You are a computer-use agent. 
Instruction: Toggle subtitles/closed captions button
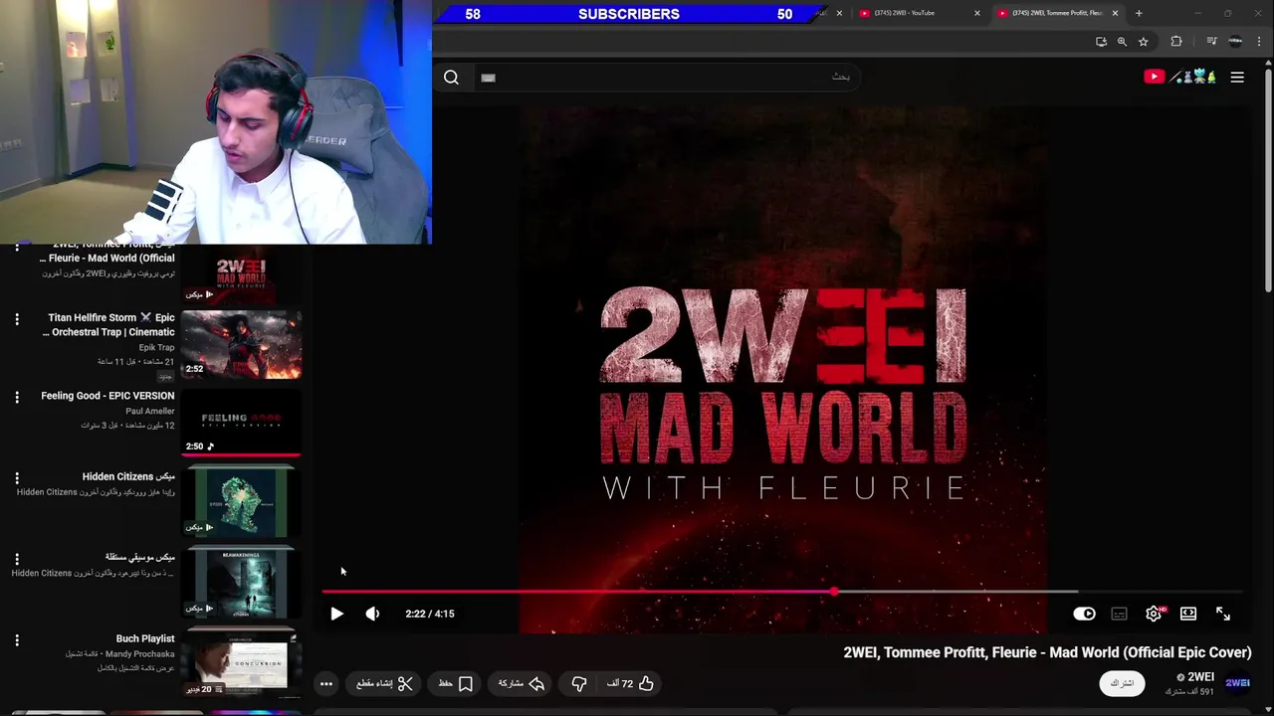(1119, 614)
